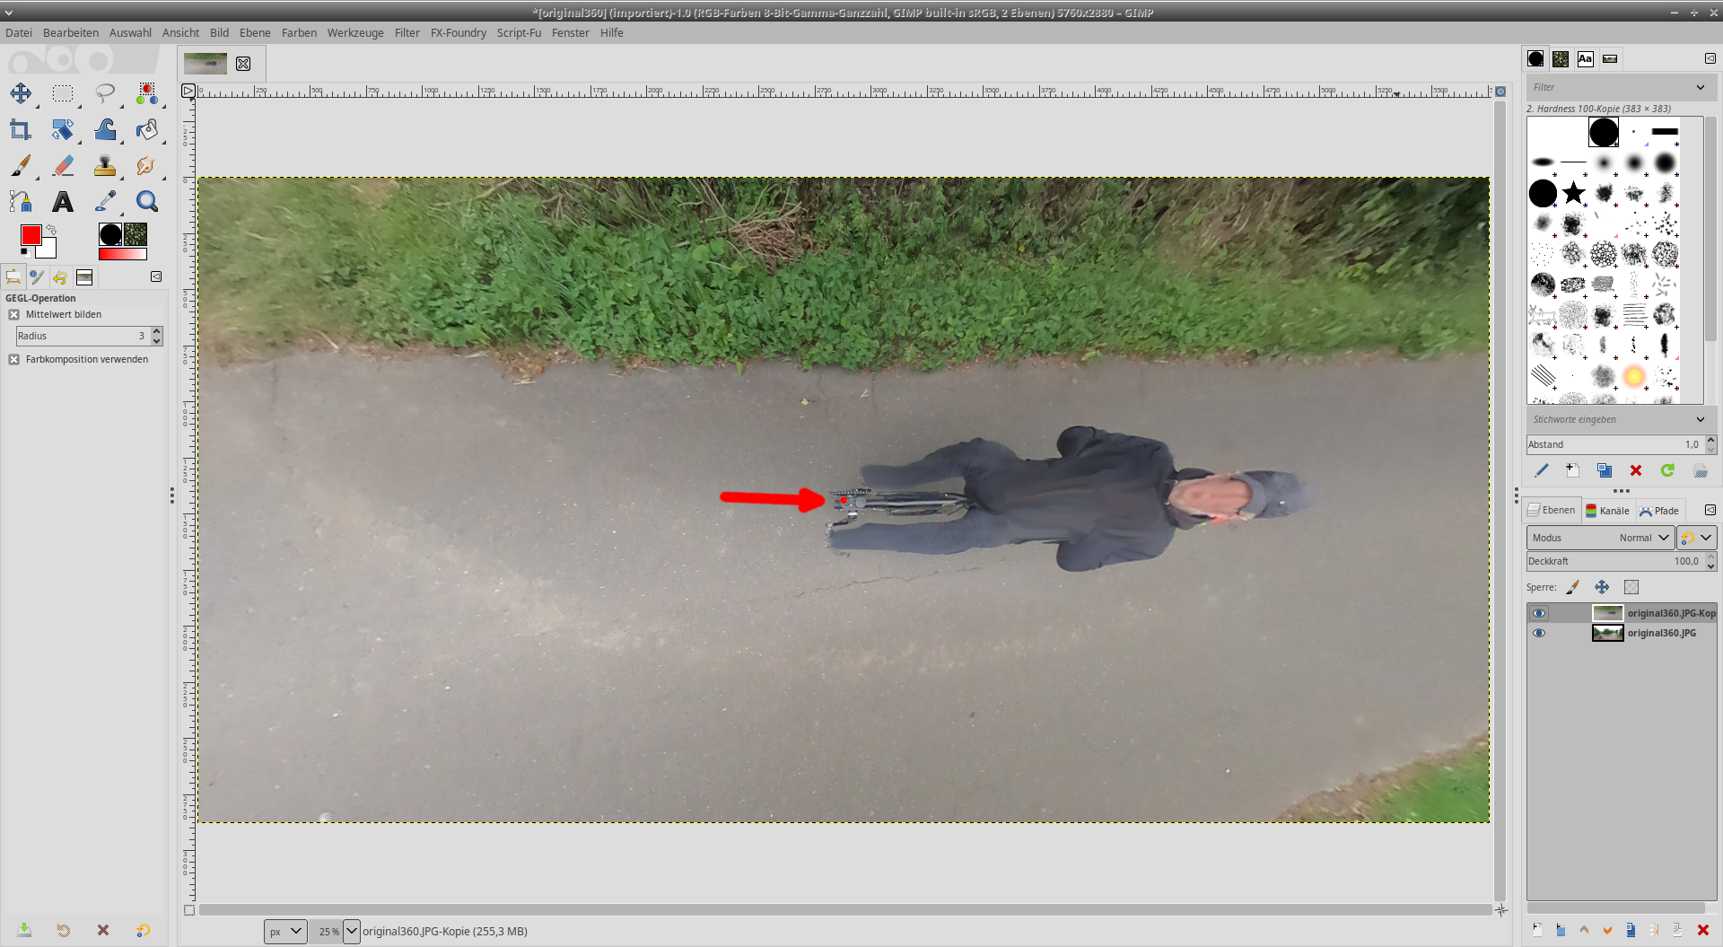Toggle the 'Mittelwert bilden' checkbox
This screenshot has width=1723, height=947.
click(14, 315)
